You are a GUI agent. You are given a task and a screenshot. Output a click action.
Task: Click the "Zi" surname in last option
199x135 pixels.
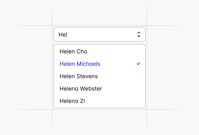click(82, 101)
